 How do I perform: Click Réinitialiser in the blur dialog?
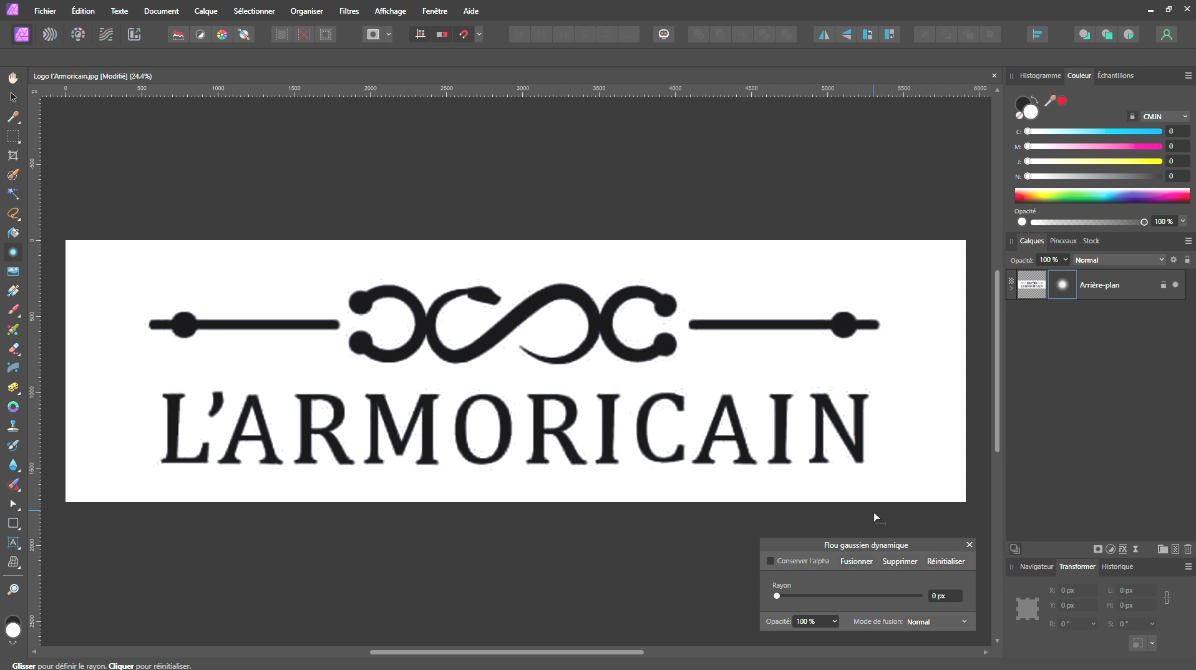point(945,561)
